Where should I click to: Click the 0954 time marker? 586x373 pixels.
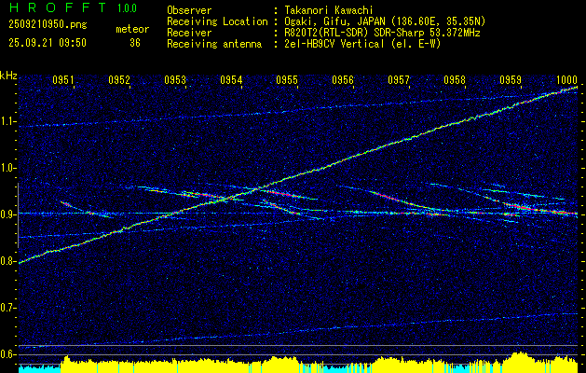point(231,80)
